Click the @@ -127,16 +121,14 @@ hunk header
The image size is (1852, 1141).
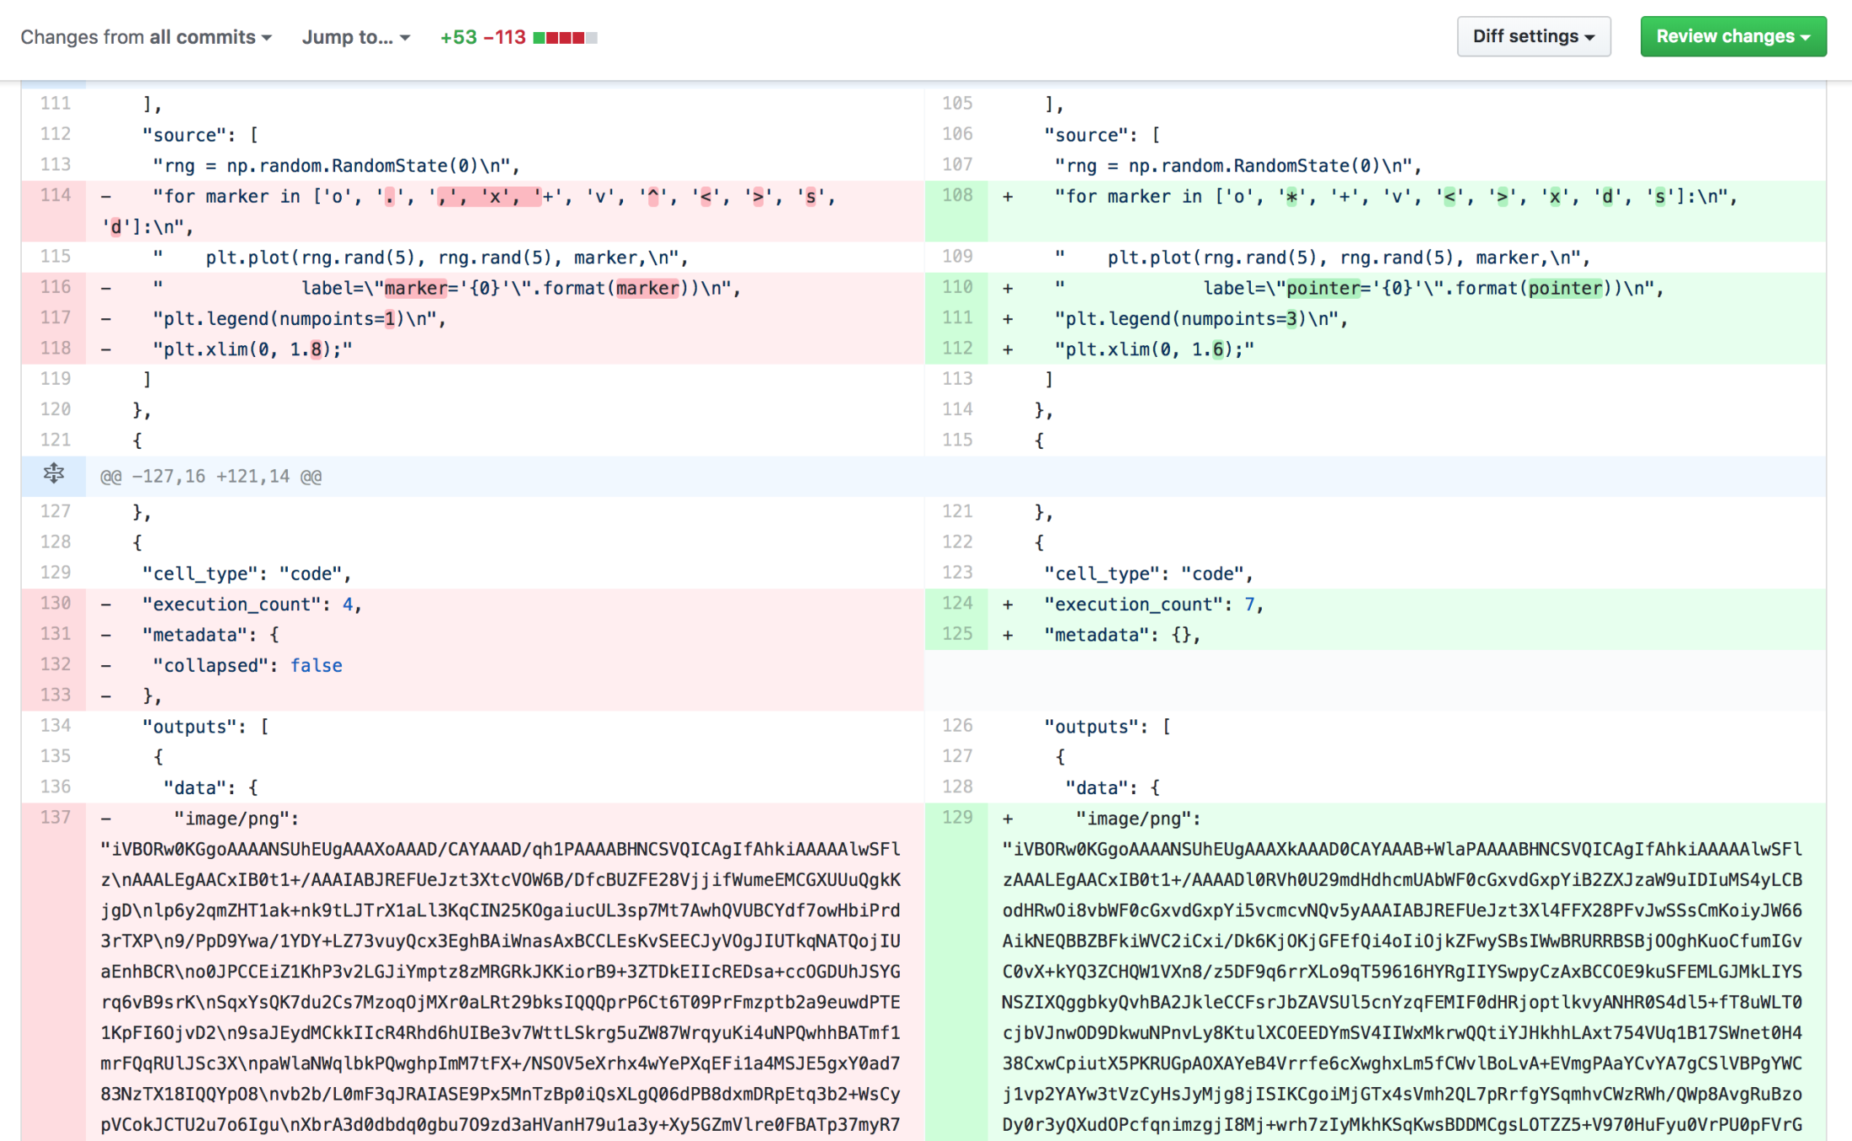[x=210, y=477]
